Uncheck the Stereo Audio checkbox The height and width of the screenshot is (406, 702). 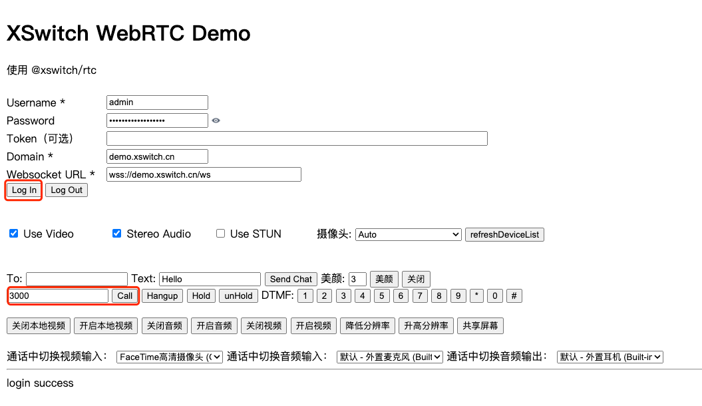[x=117, y=233]
